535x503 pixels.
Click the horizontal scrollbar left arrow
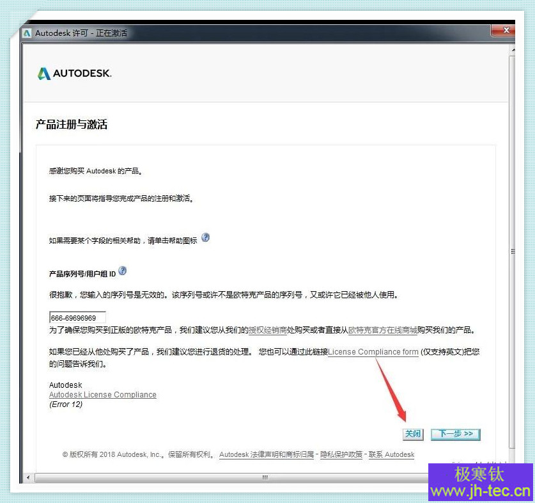pos(28,477)
